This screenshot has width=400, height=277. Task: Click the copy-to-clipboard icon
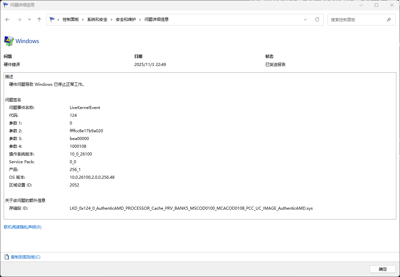pos(6,257)
